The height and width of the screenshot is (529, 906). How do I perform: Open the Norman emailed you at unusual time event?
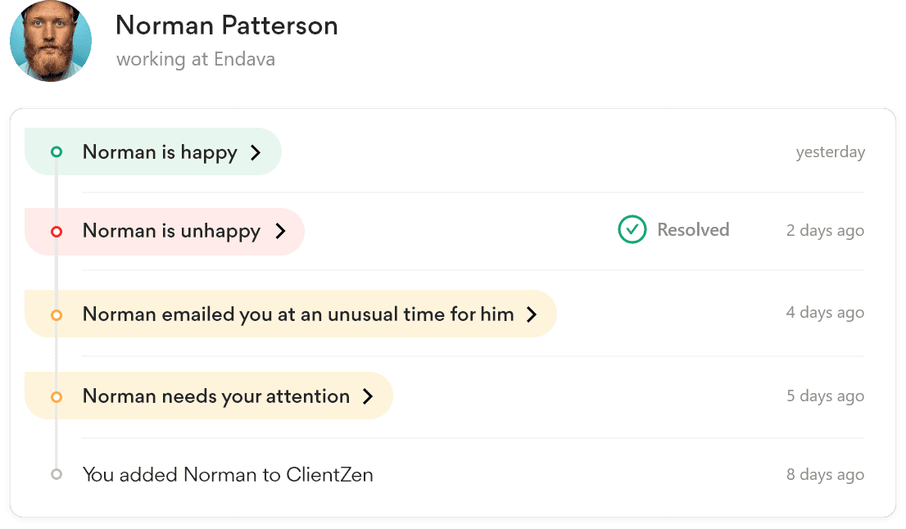[298, 314]
